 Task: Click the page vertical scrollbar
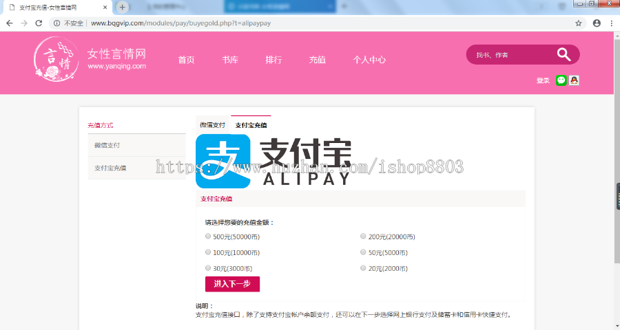point(617,150)
